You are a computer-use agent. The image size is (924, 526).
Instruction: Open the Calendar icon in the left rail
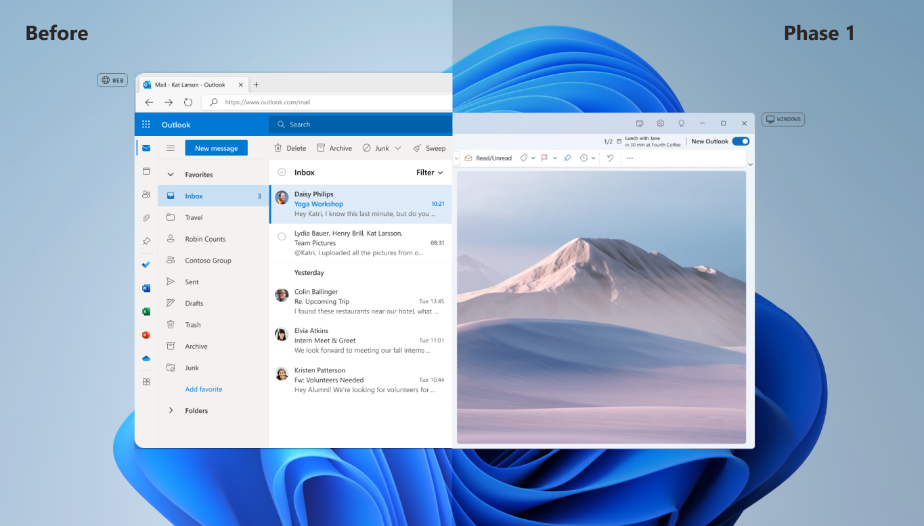(146, 171)
